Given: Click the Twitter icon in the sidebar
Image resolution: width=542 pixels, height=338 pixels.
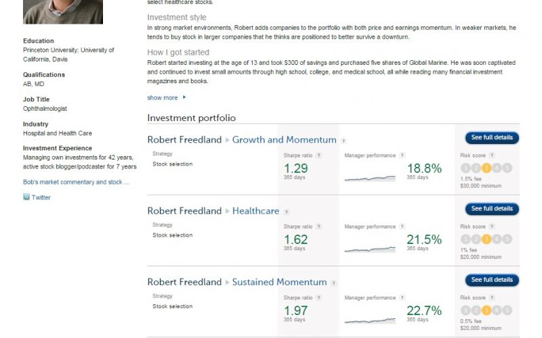Looking at the screenshot, I should [26, 197].
